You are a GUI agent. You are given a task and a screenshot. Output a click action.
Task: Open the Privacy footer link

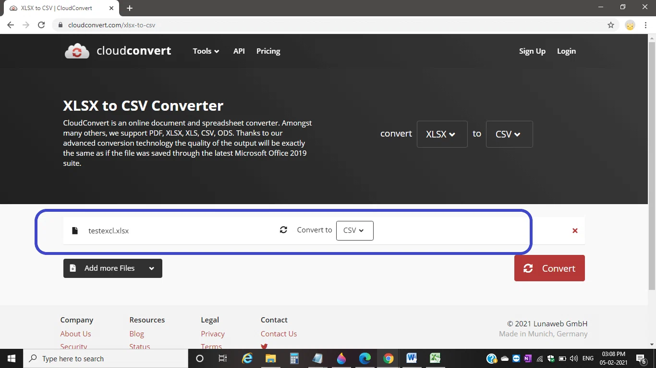pos(213,334)
